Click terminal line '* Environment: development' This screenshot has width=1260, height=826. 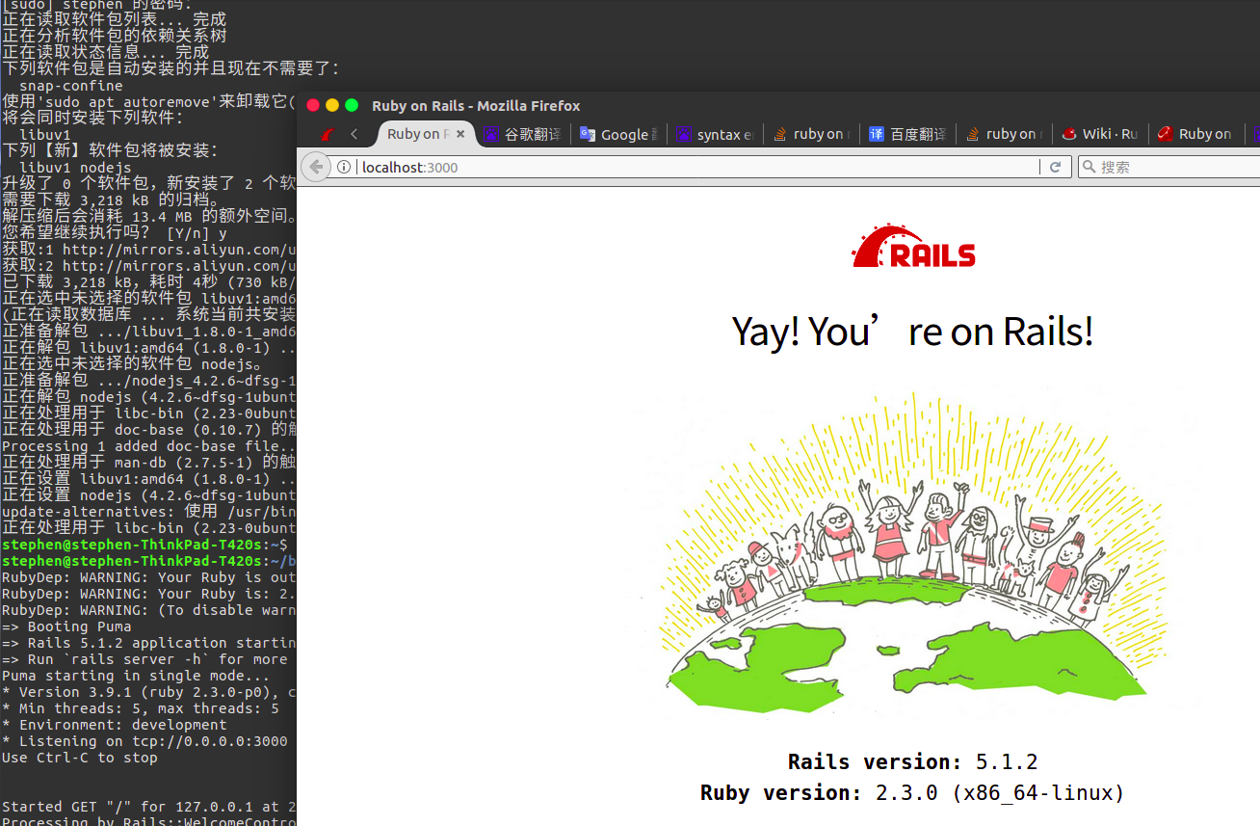[x=115, y=725]
